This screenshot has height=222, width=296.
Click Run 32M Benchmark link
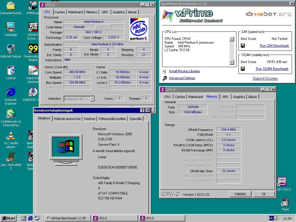[x=274, y=46]
